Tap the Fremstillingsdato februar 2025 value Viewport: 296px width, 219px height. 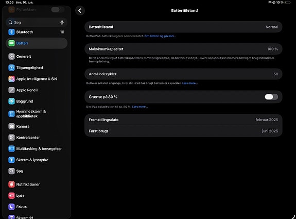[267, 120]
